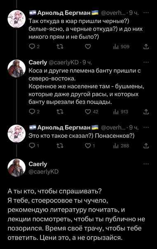Retweet the tweet about ЮАР
Screen dimensions: 157x249
click(60, 47)
